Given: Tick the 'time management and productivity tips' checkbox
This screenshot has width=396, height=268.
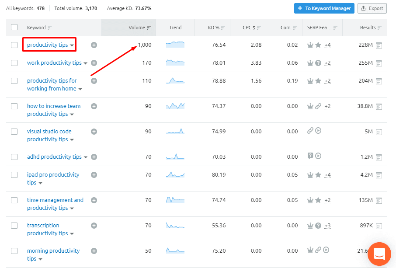Looking at the screenshot, I should point(14,200).
